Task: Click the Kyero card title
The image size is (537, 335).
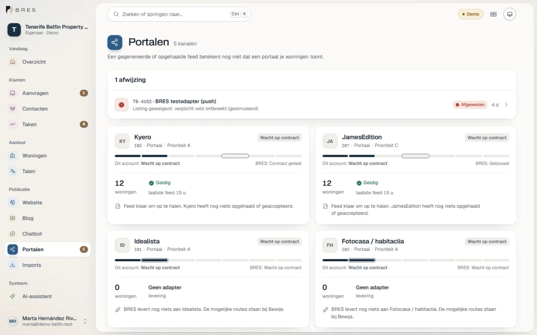Action: pyautogui.click(x=143, y=137)
